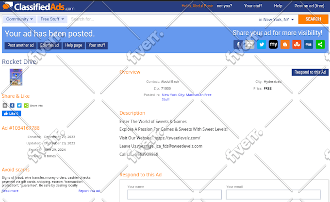
Task: Click Expires date June 29, 2024
Action: 55,150
